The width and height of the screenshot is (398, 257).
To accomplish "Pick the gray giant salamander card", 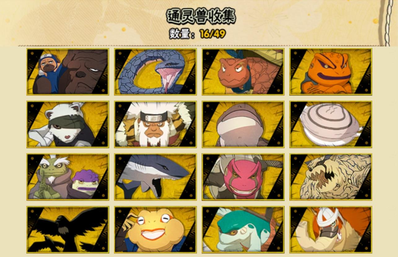I will pos(243,124).
